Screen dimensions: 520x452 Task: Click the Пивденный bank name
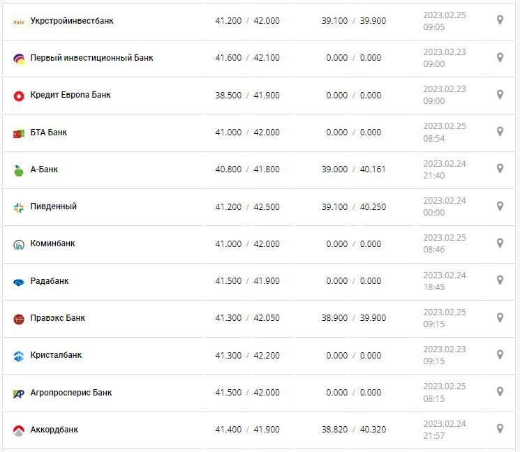point(54,206)
